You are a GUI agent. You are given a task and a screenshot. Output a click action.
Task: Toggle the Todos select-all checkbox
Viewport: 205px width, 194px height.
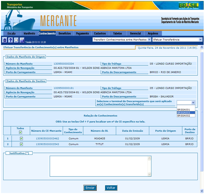pos(21,132)
